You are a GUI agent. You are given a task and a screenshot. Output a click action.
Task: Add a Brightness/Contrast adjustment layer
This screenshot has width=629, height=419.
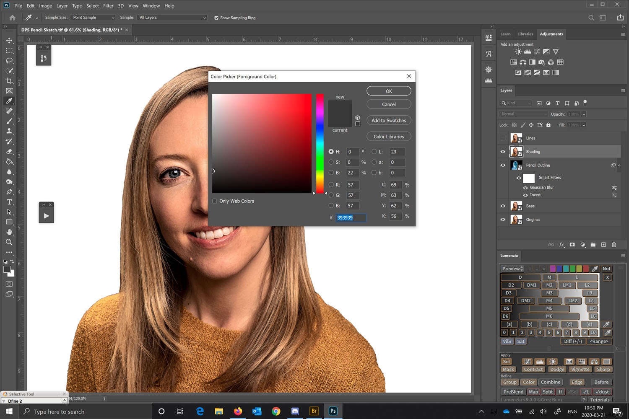(x=518, y=51)
